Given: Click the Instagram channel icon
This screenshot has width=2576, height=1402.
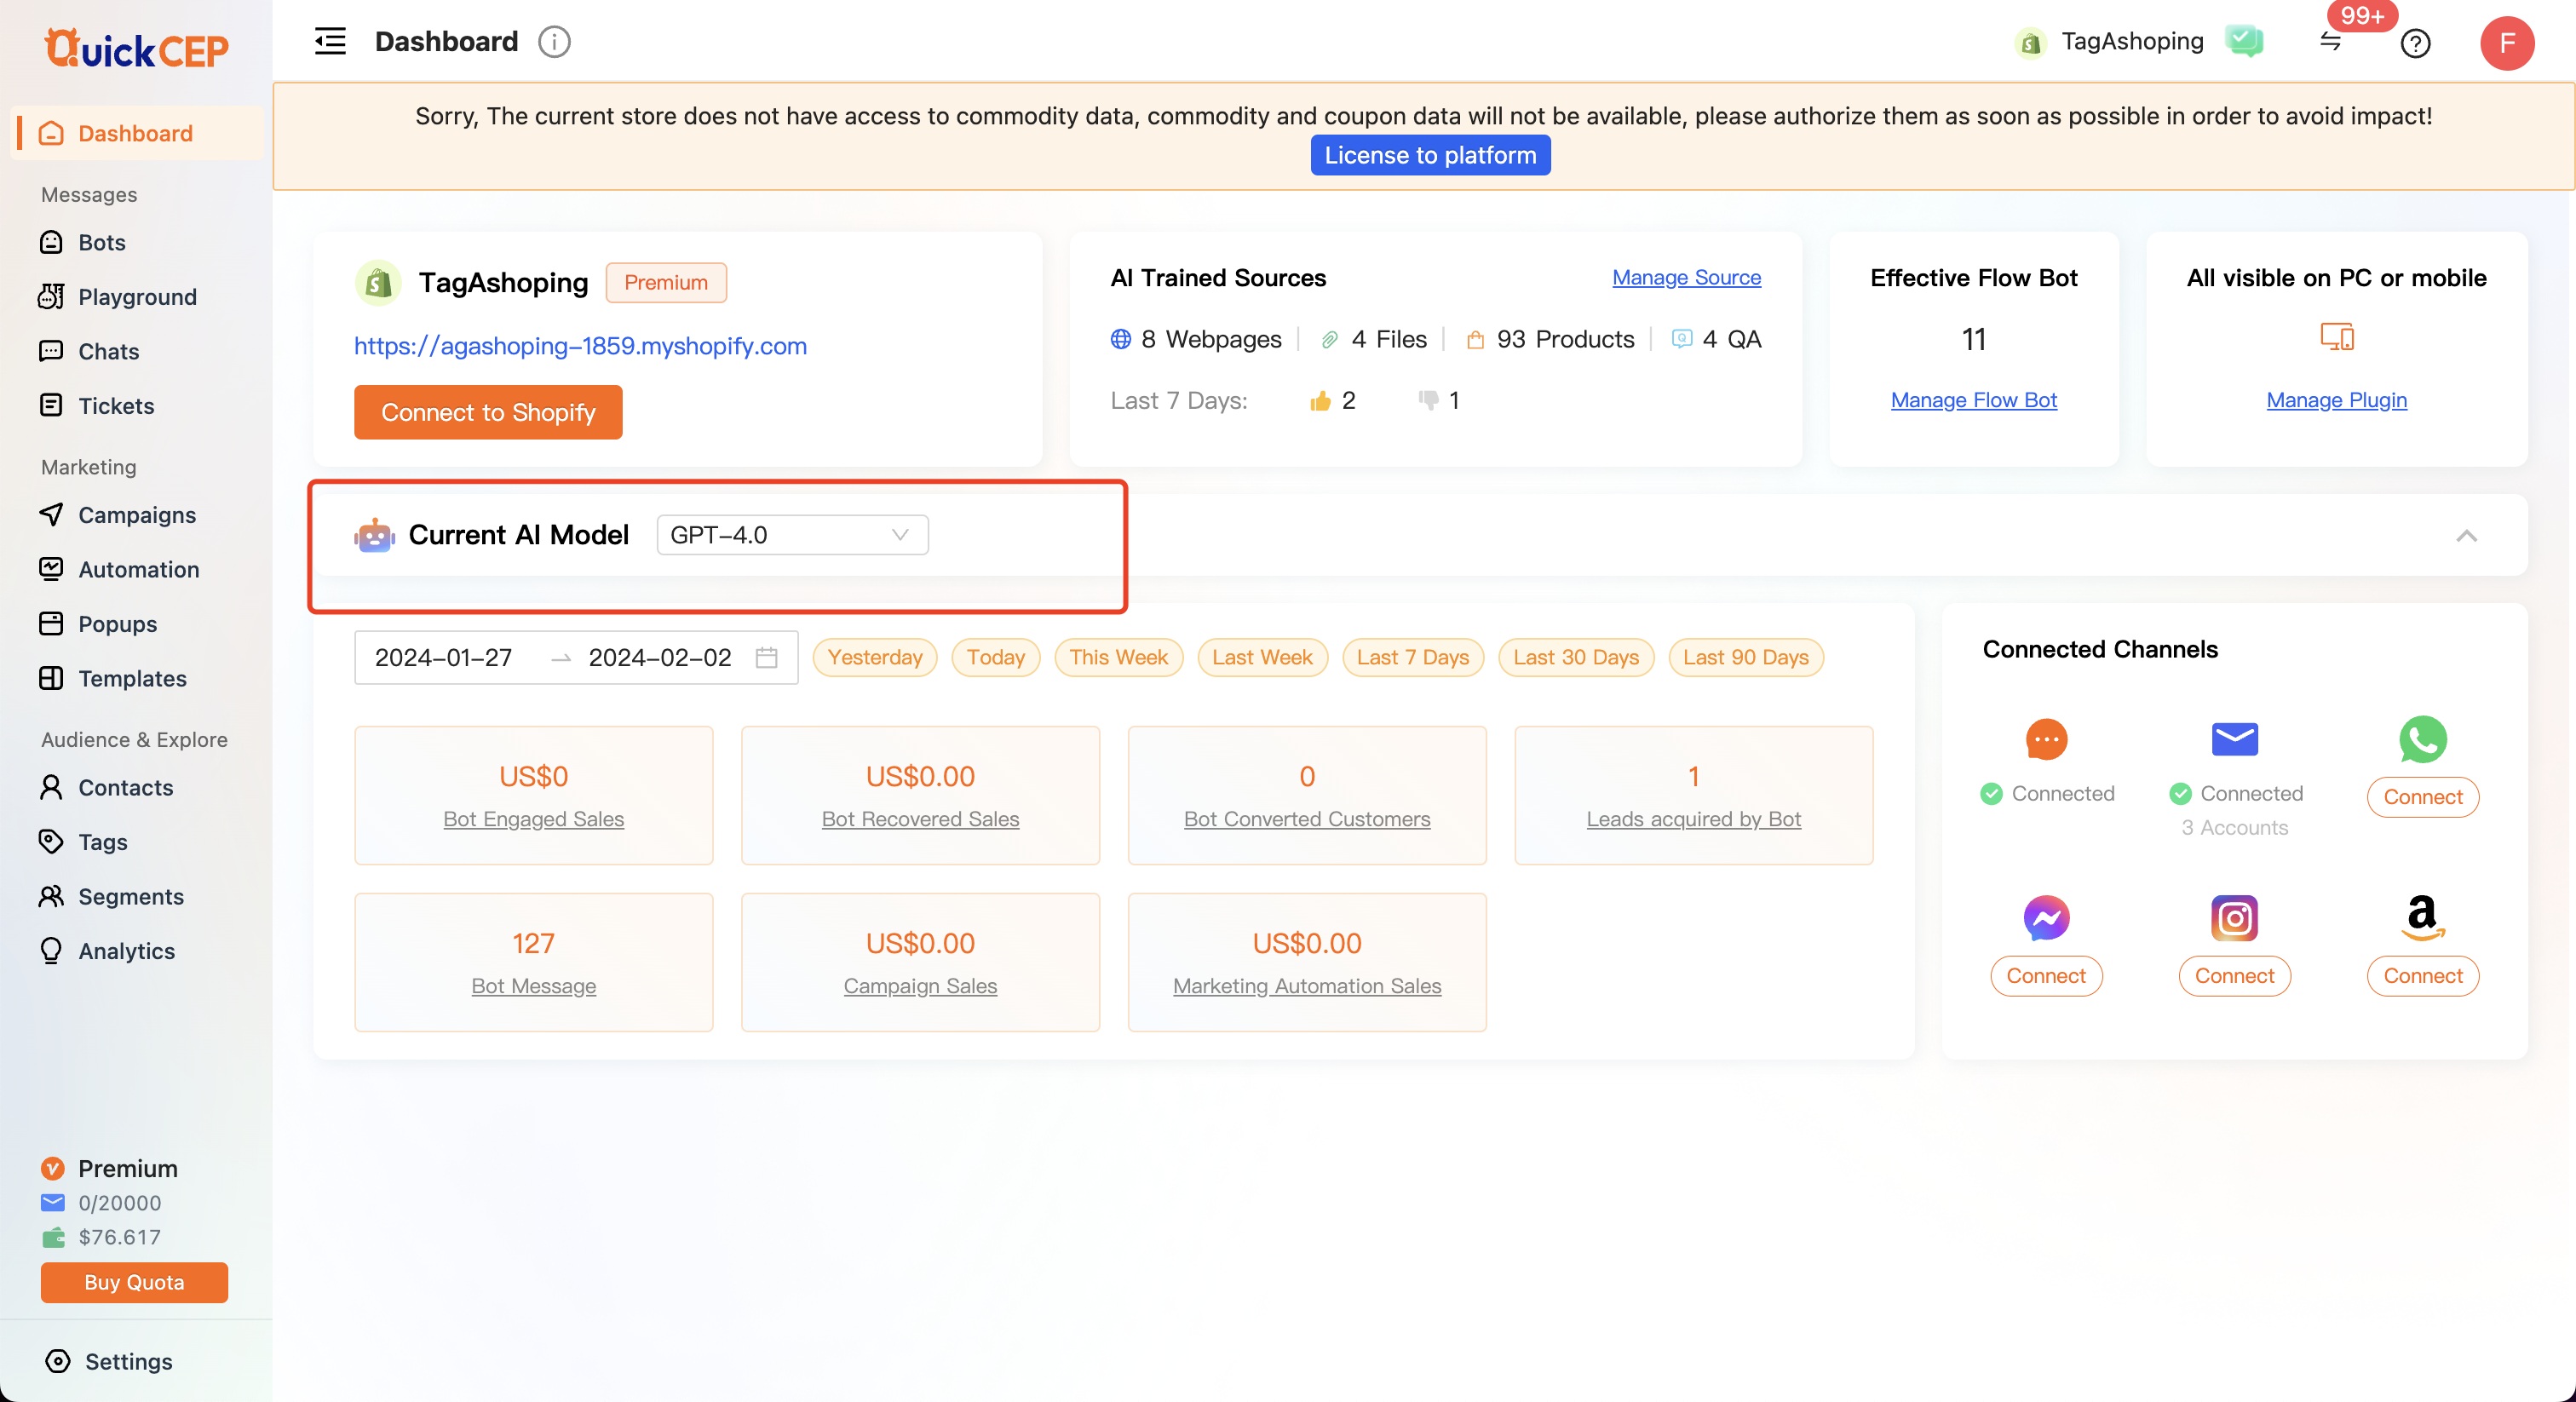Looking at the screenshot, I should 2234,917.
